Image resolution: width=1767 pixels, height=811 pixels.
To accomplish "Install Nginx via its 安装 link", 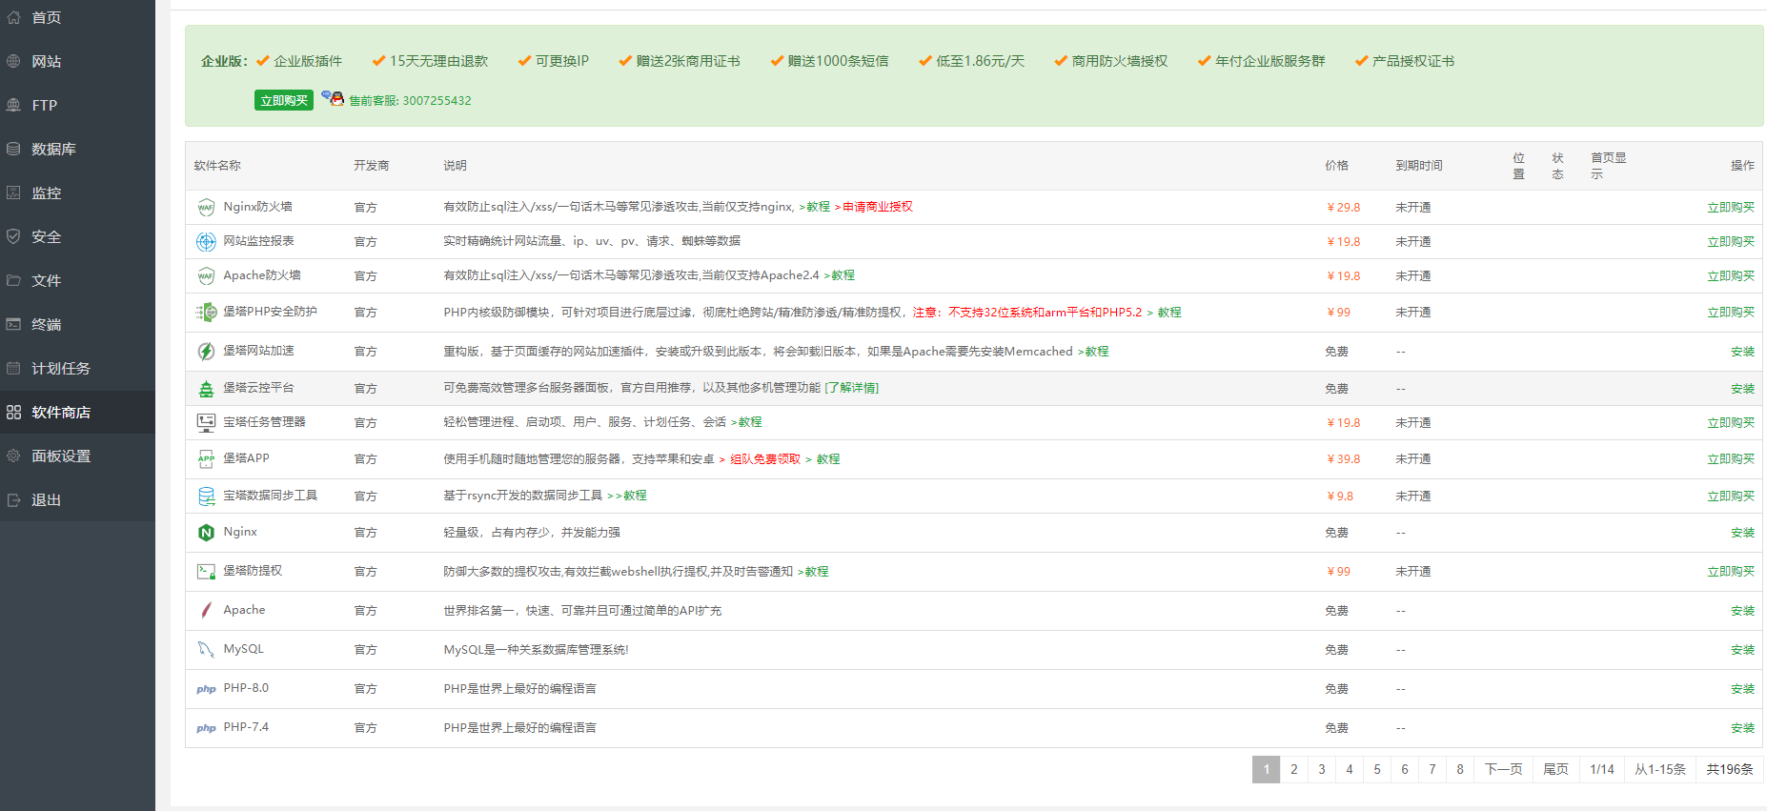I will pyautogui.click(x=1743, y=533).
